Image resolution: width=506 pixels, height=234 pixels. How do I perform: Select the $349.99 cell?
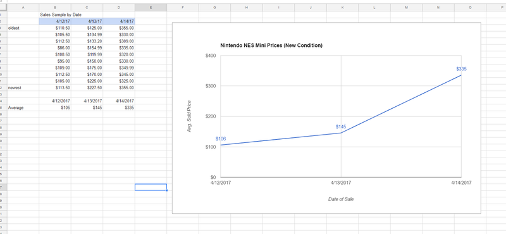[119, 68]
